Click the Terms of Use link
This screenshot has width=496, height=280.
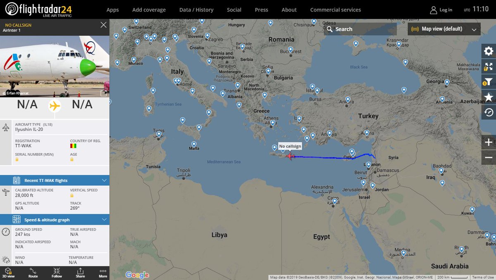483,277
